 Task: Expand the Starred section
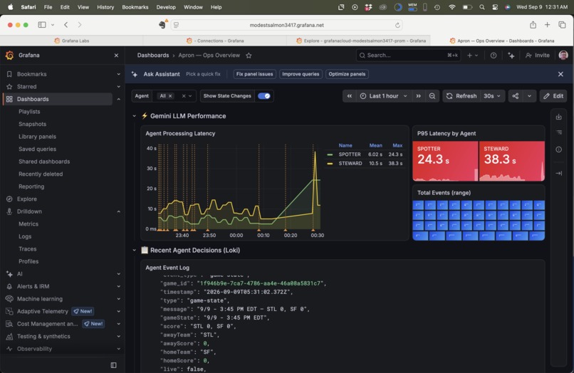pos(119,87)
